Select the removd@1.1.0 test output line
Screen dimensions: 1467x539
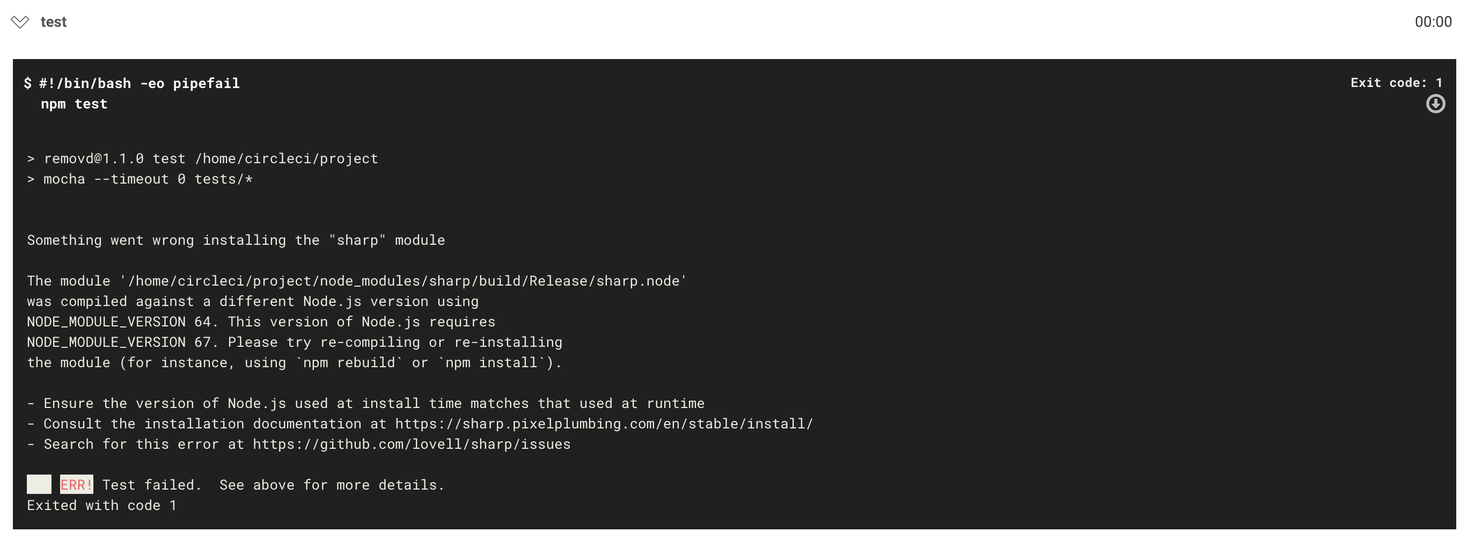click(202, 158)
